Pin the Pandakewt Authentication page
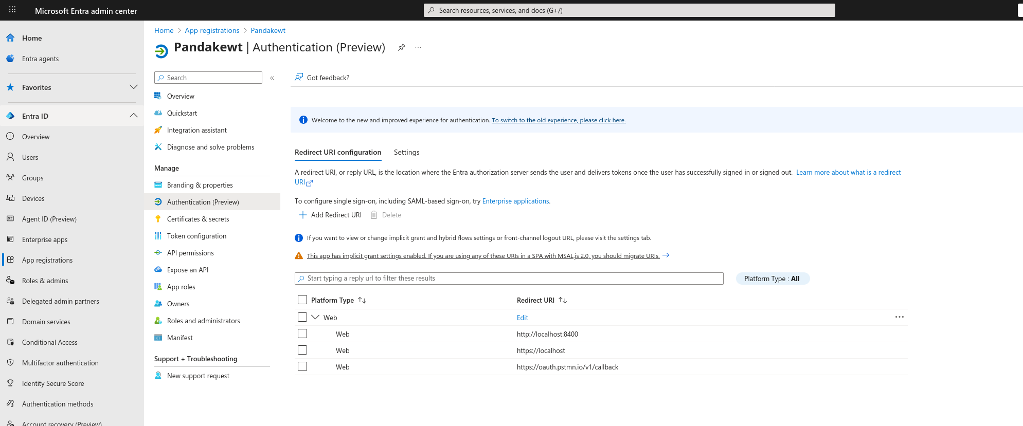1023x426 pixels. 402,47
